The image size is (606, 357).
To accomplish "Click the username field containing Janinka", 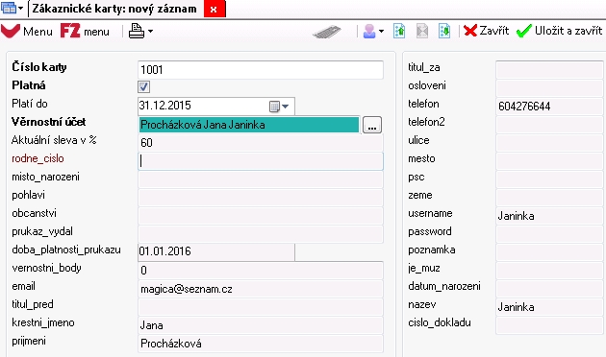I will click(x=549, y=216).
